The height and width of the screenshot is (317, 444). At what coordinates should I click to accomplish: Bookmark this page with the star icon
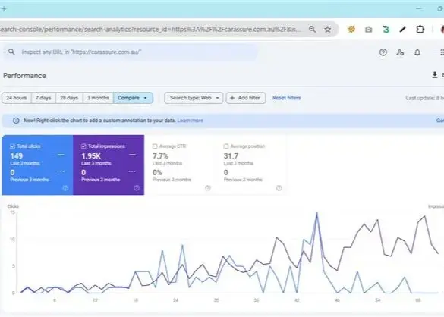click(x=328, y=29)
